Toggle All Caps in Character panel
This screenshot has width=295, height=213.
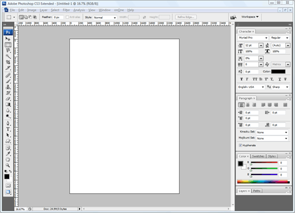point(255,79)
